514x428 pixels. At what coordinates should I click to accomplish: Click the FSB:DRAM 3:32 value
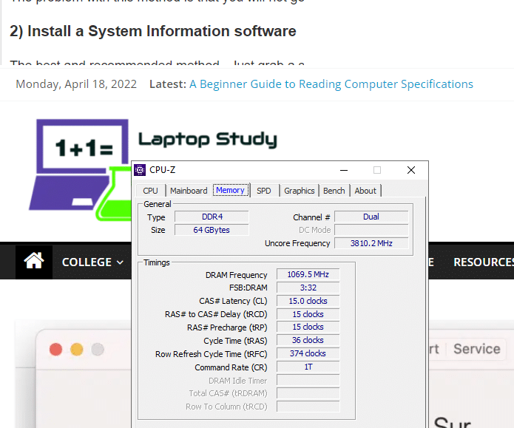click(308, 288)
